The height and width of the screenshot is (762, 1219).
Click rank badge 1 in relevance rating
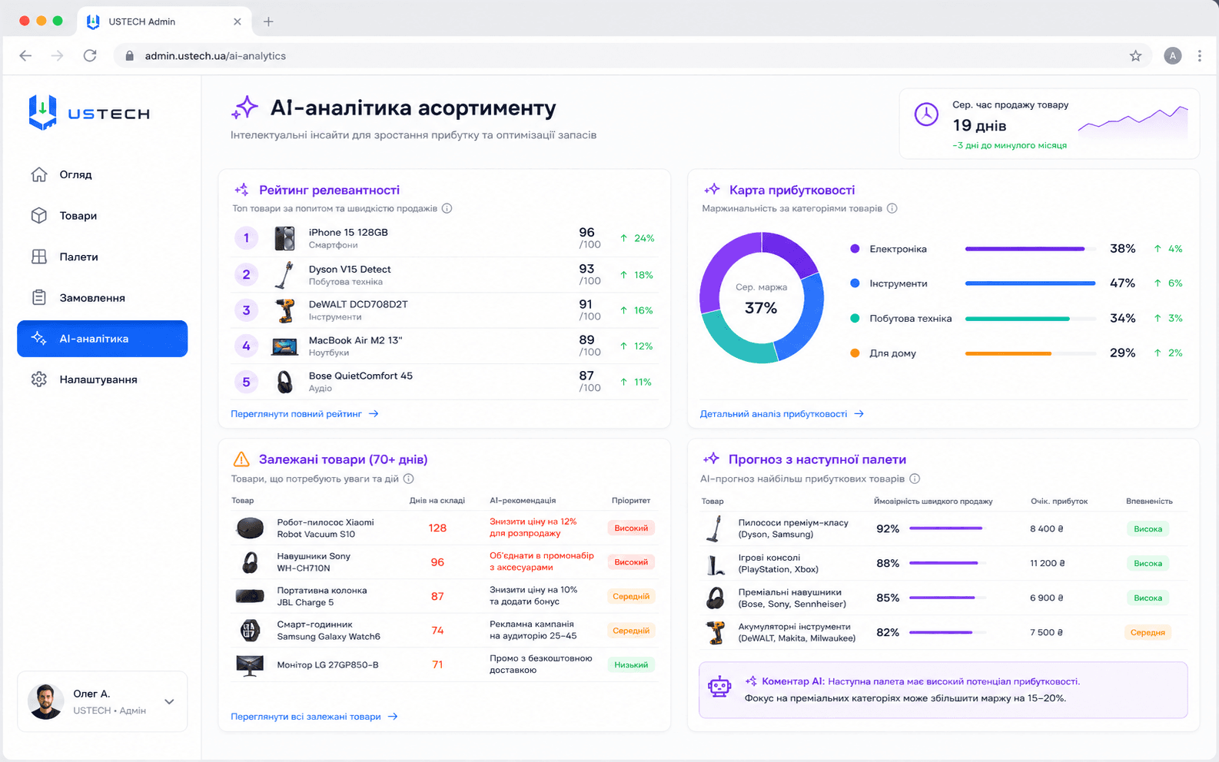tap(246, 238)
